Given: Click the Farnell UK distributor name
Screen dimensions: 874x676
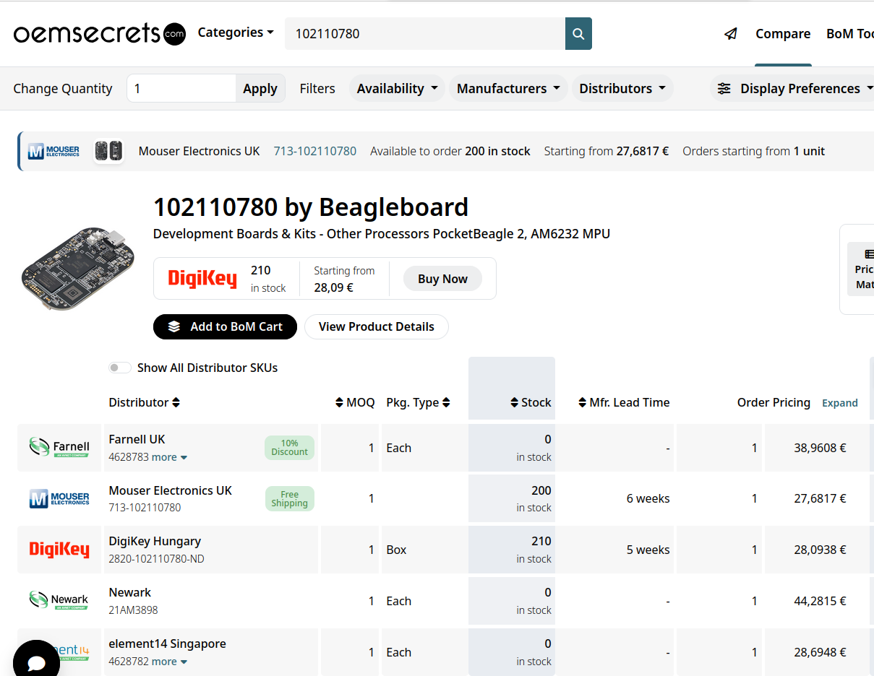Looking at the screenshot, I should (137, 439).
